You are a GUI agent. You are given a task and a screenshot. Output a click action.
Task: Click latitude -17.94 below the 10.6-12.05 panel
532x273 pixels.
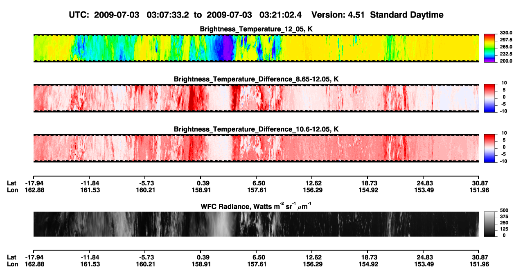(35, 183)
